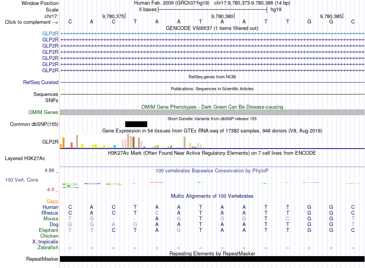Open the Multiz Alignments of 100 Vertebrates title
The width and height of the screenshot is (365, 268).
(x=212, y=196)
